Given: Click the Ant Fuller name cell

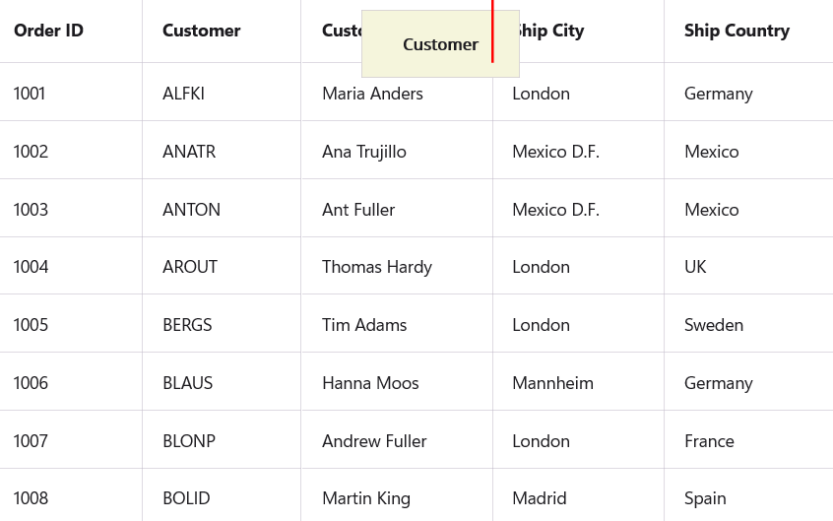Looking at the screenshot, I should pyautogui.click(x=358, y=210).
